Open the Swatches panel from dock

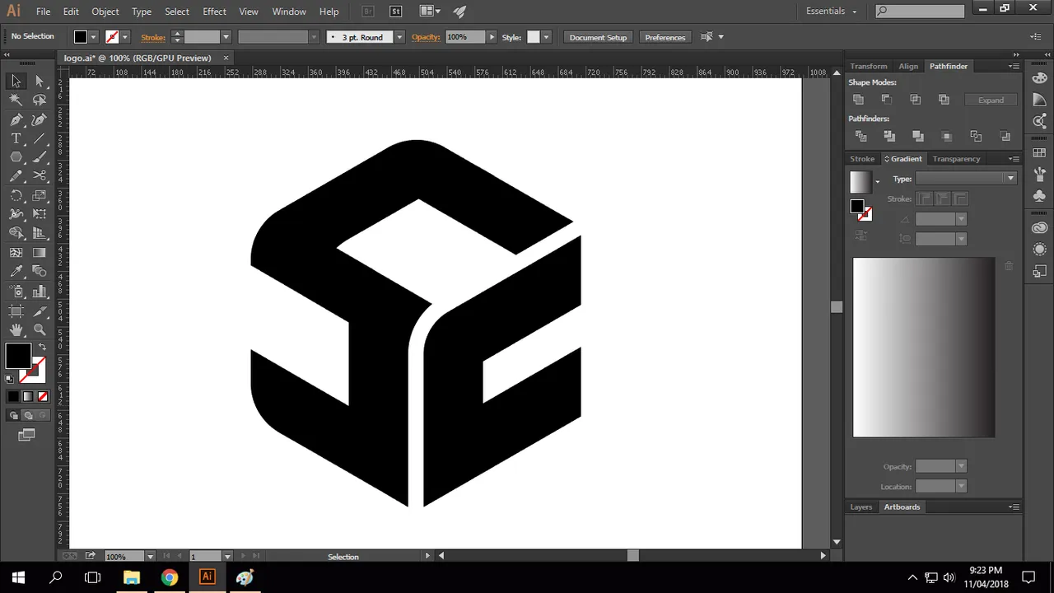1039,153
